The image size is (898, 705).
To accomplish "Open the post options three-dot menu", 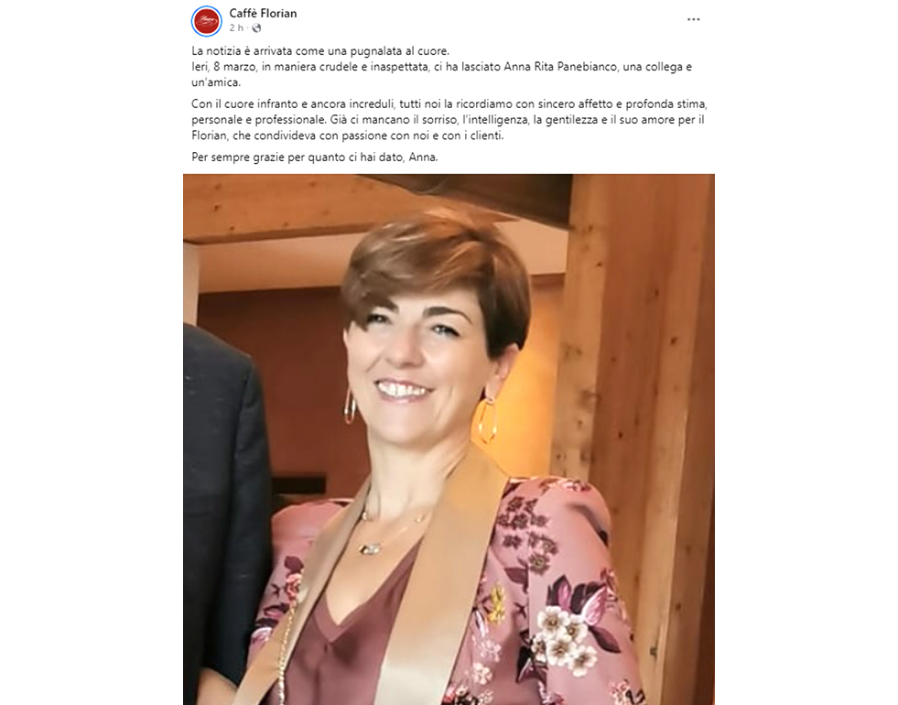I will [694, 19].
